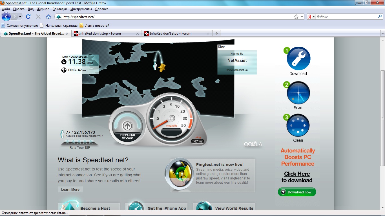
Task: Open the Самые популярные bookmarks folder
Action: [x=19, y=25]
